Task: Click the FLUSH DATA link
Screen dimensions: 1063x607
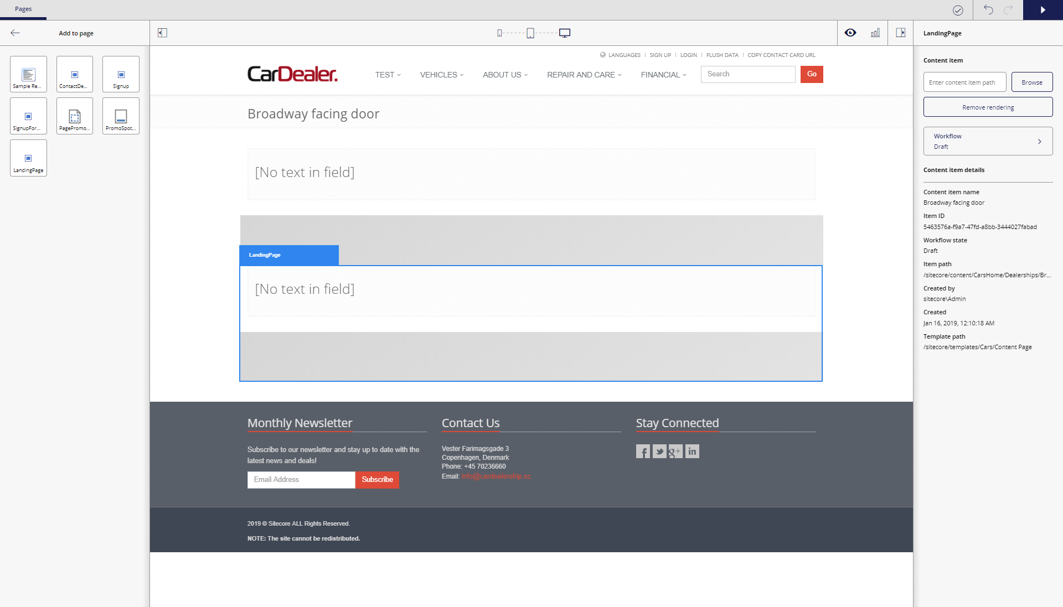Action: point(722,55)
